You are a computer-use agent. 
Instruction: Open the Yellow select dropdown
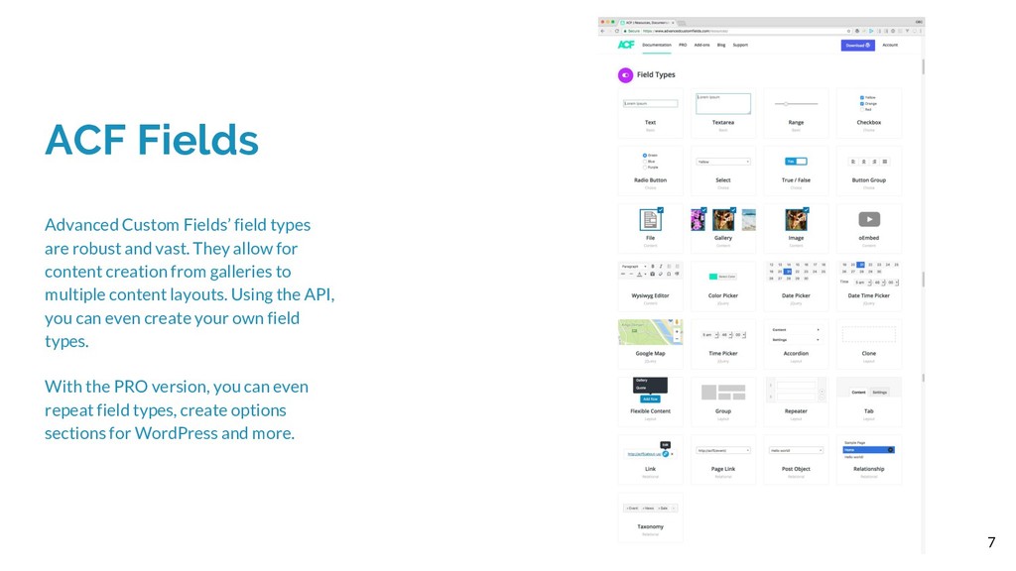(x=723, y=162)
